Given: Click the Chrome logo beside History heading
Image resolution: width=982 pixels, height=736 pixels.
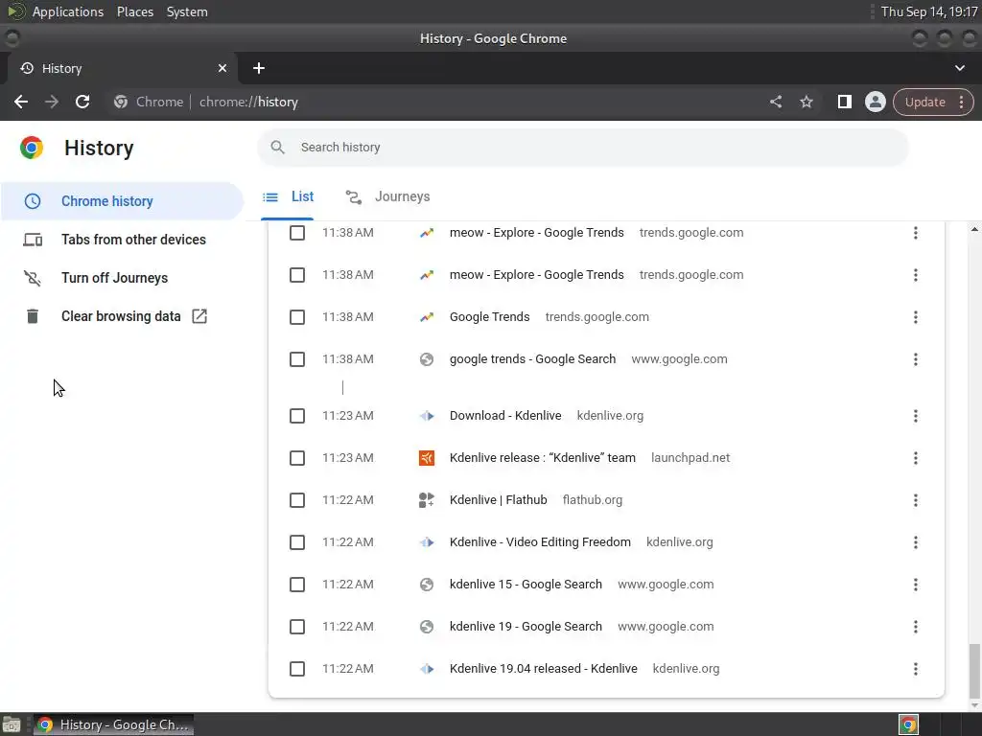Looking at the screenshot, I should pos(32,148).
